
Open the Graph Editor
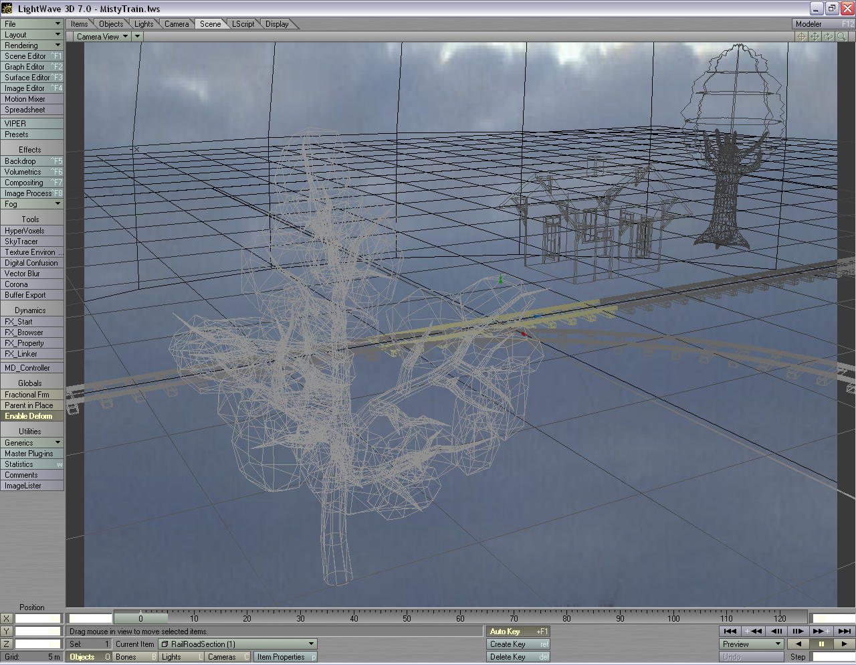[x=31, y=67]
